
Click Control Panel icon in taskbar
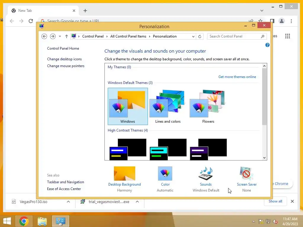pyautogui.click(x=60, y=221)
